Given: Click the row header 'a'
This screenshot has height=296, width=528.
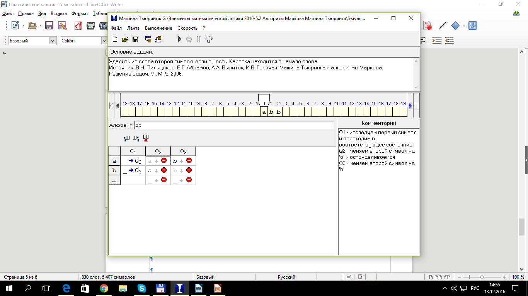Looking at the screenshot, I should pos(114,161).
